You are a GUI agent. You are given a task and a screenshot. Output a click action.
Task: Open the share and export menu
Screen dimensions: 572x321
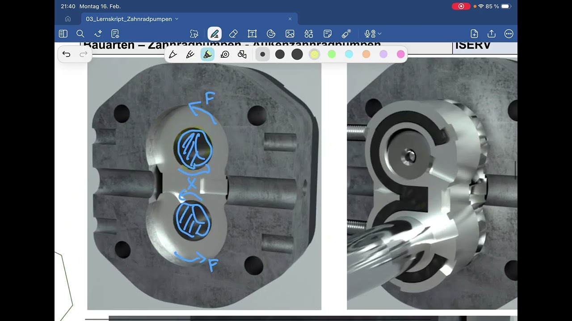tap(492, 34)
